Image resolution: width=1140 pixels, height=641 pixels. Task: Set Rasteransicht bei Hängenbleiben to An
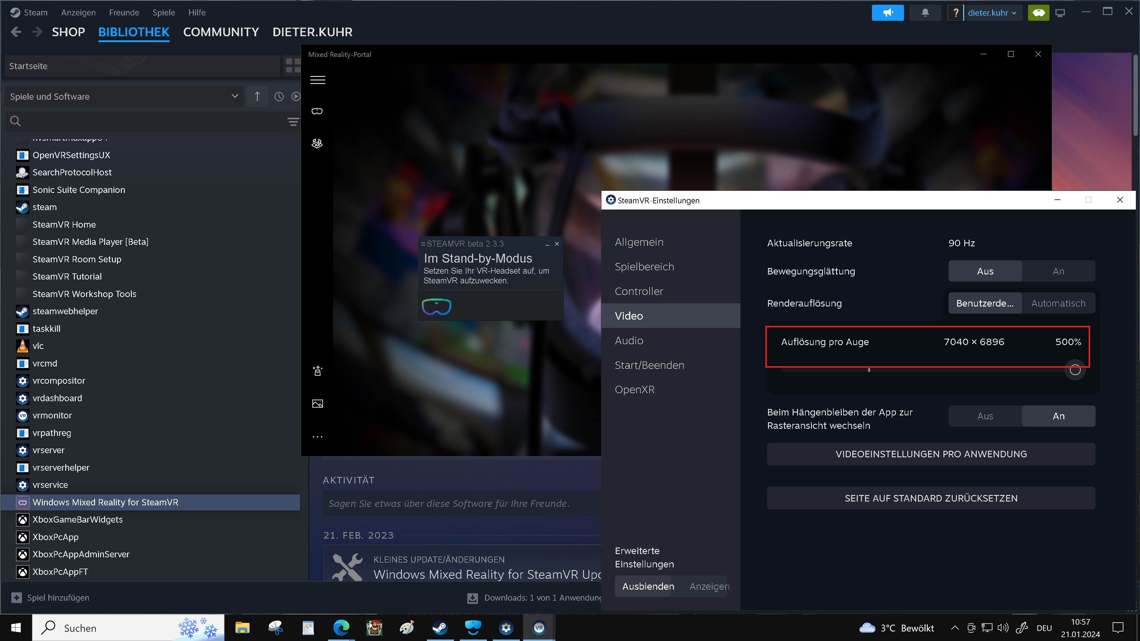[1059, 416]
